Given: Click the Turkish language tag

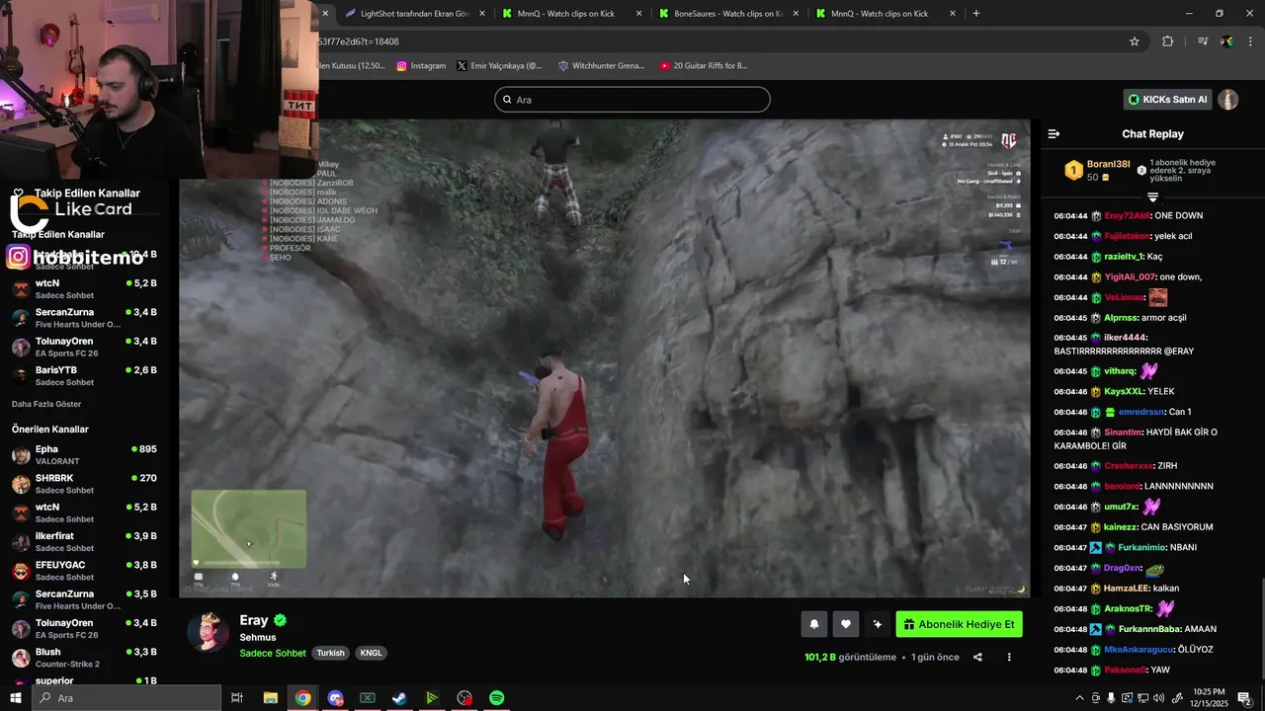Looking at the screenshot, I should point(331,653).
